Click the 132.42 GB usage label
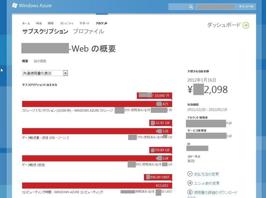Screen dimensions: 266x198 click(x=161, y=123)
